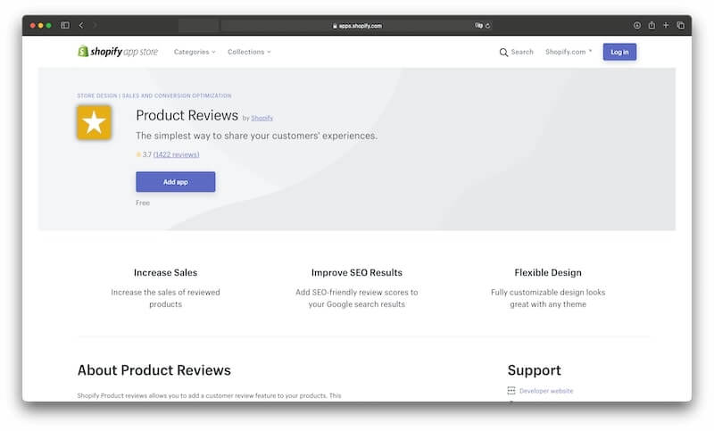
Task: Open the Shopify.com dropdown menu
Action: pos(569,52)
